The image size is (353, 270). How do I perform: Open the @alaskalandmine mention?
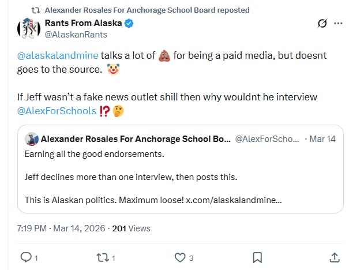pos(58,57)
